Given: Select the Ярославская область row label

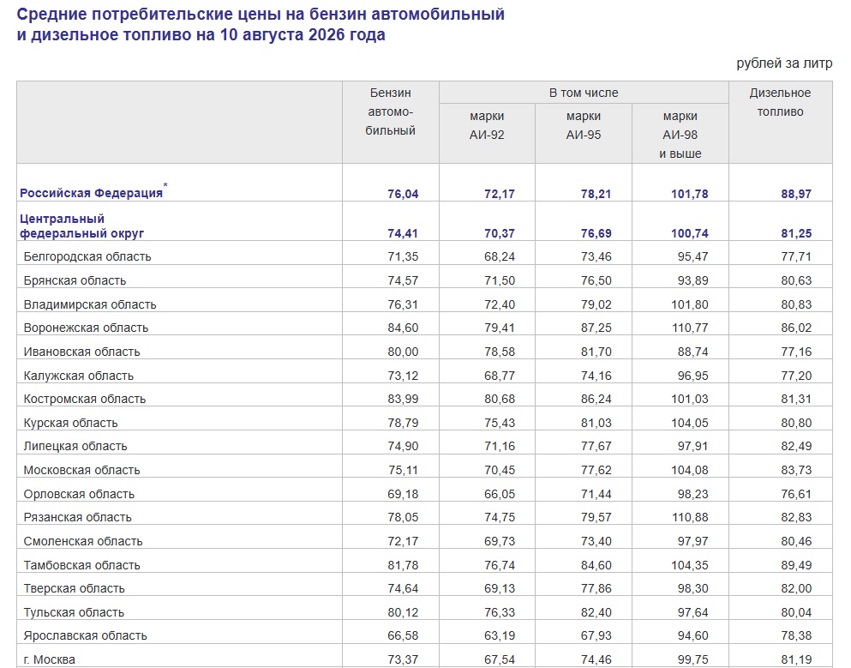Looking at the screenshot, I should 85,636.
